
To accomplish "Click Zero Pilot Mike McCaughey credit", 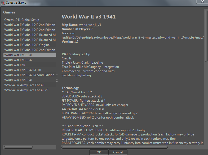I will [90, 67].
